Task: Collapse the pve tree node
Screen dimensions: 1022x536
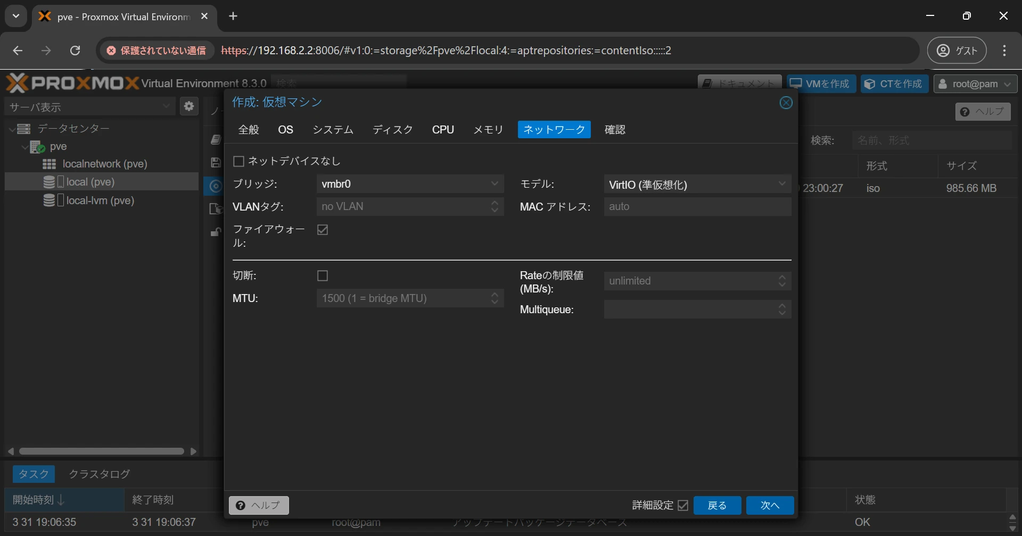Action: click(24, 147)
